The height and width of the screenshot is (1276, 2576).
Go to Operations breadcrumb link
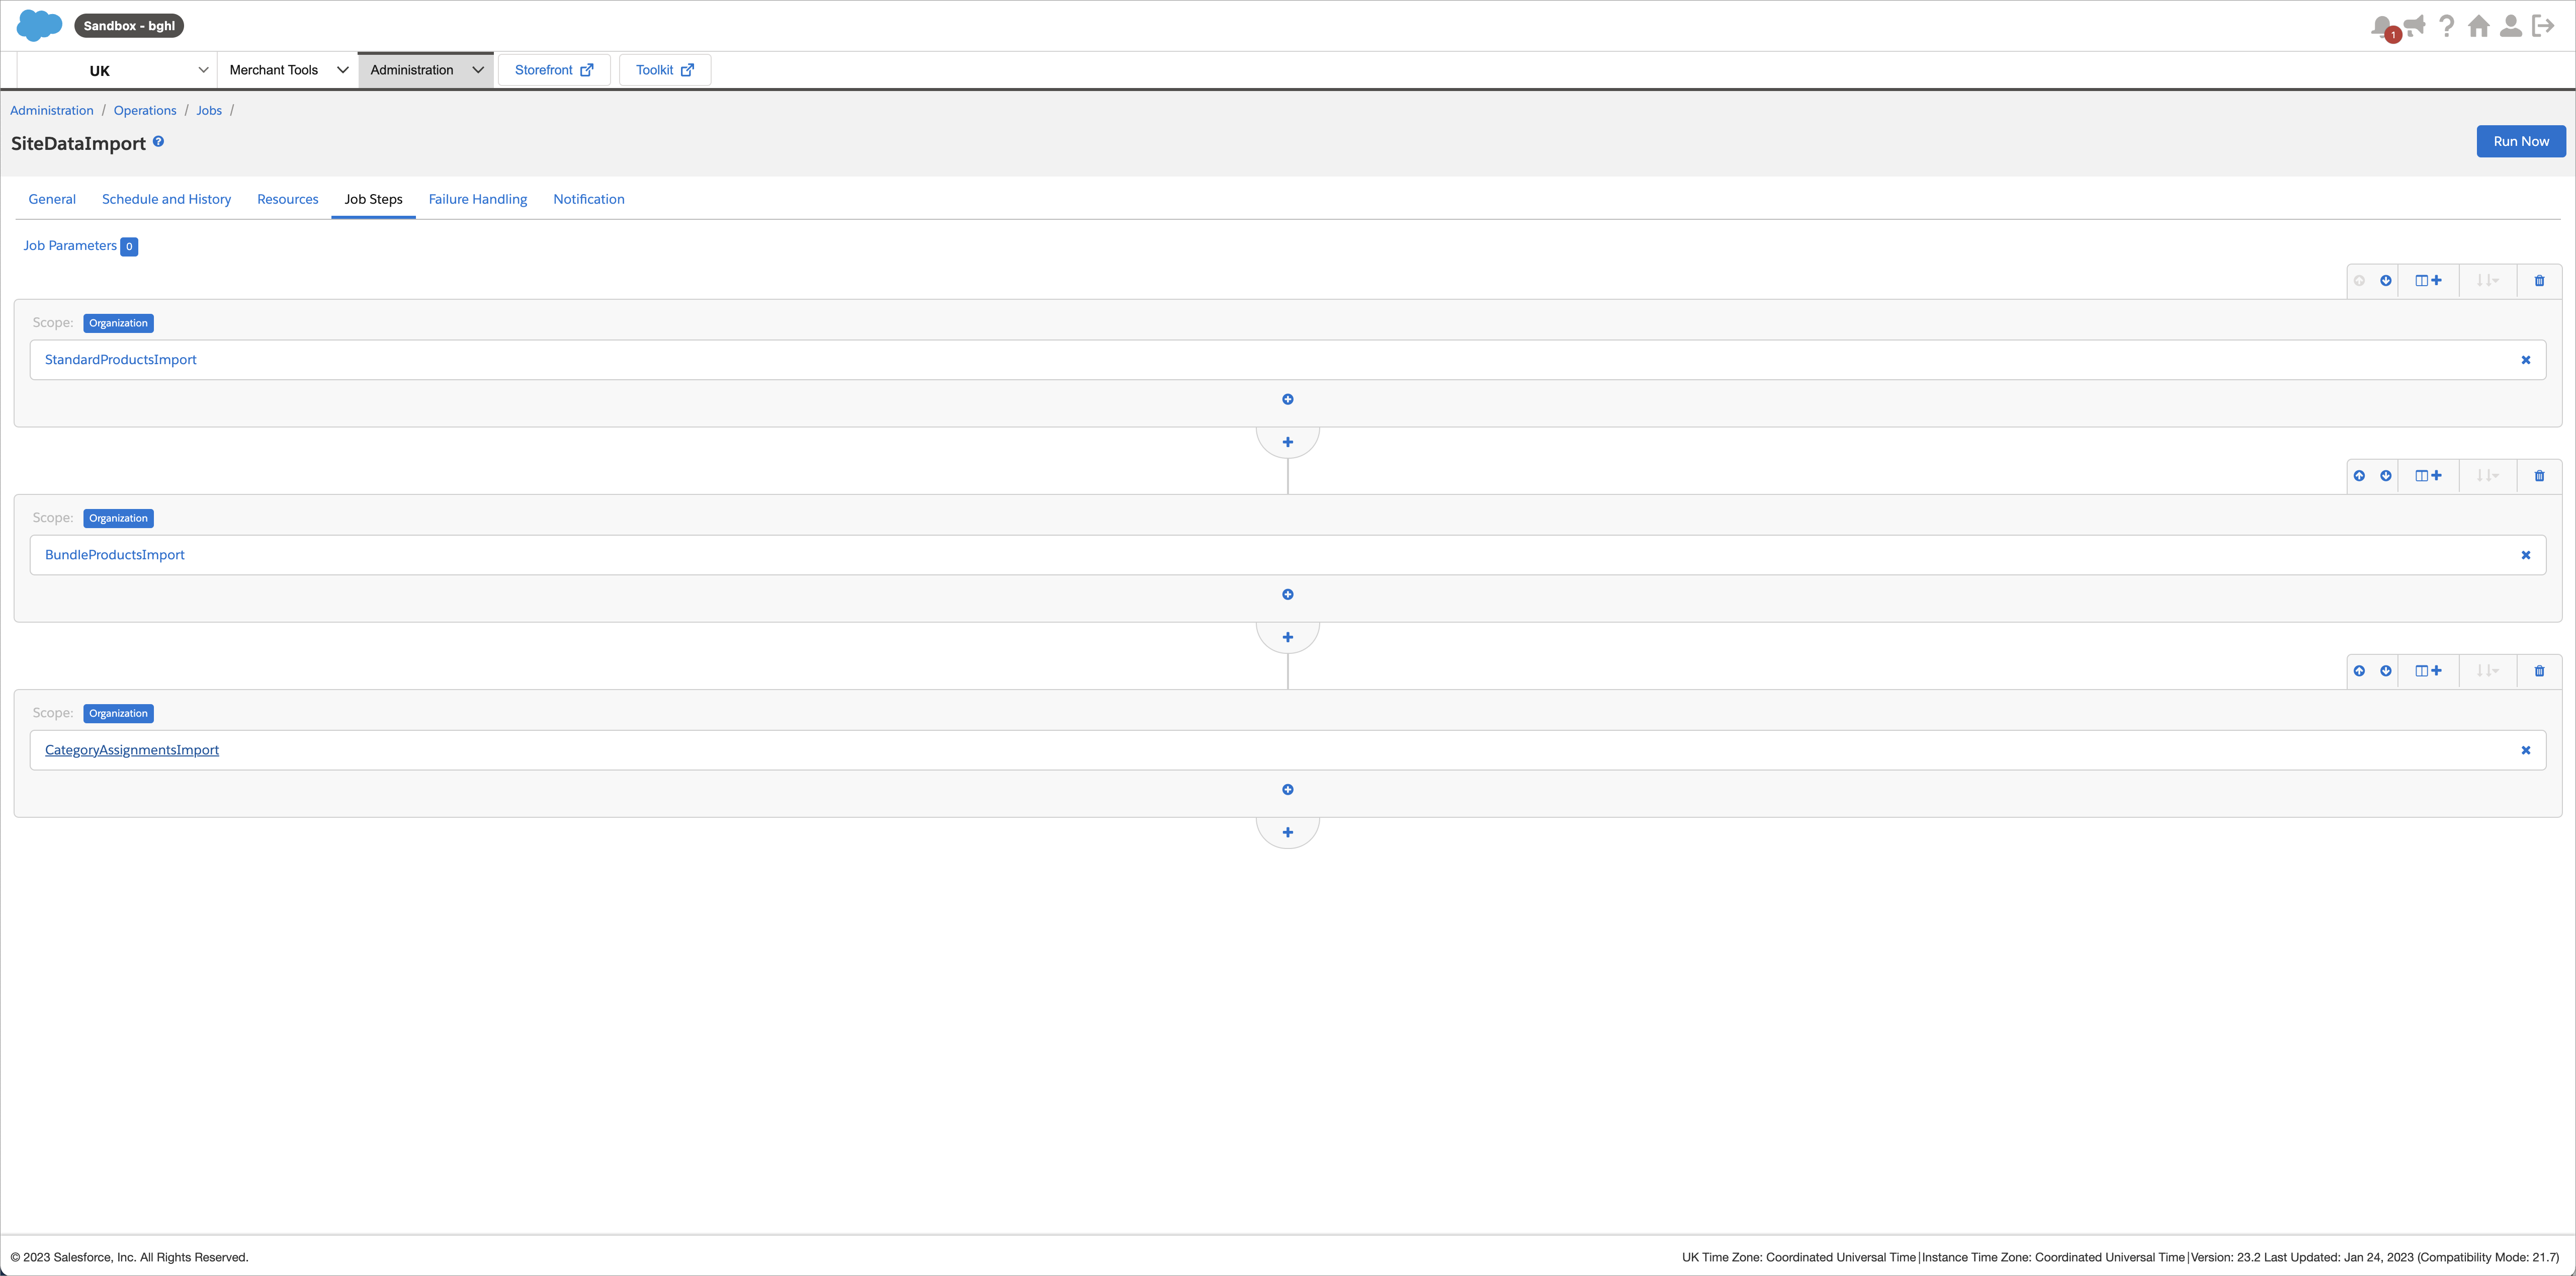145,111
